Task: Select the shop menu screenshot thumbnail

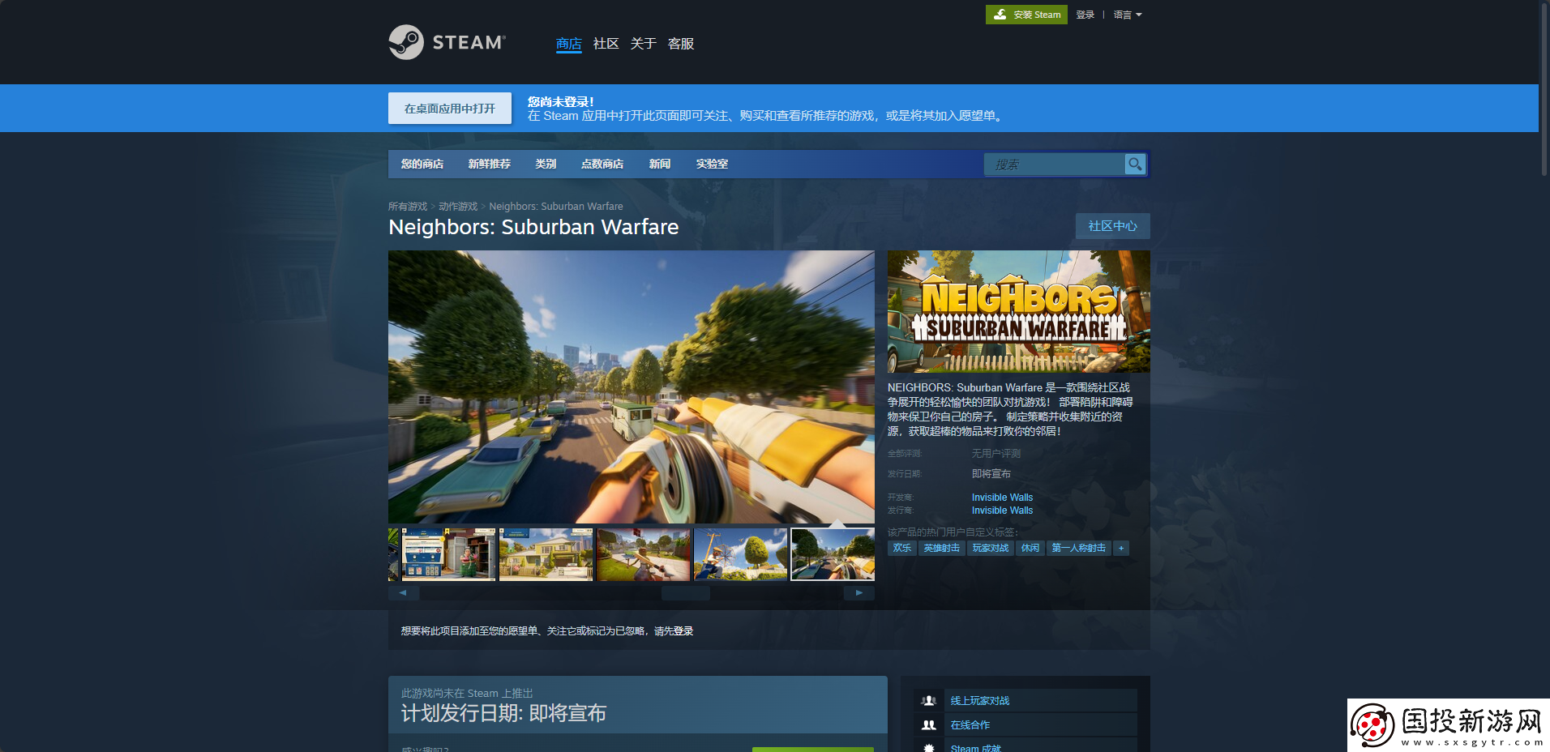Action: tap(449, 554)
